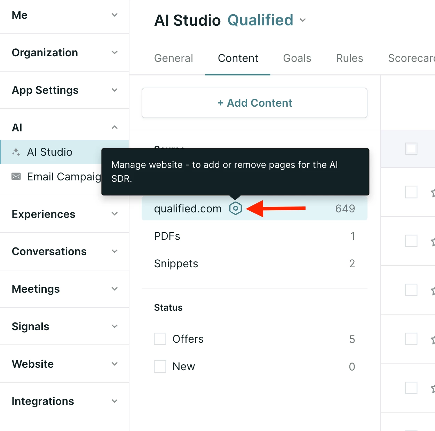Tick the New status checkbox
Viewport: 435px width, 431px height.
coord(160,366)
